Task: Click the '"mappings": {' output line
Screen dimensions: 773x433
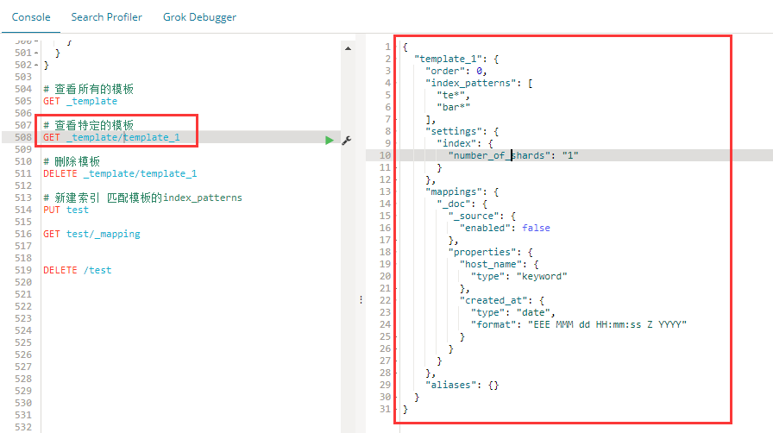Action: pyautogui.click(x=462, y=191)
